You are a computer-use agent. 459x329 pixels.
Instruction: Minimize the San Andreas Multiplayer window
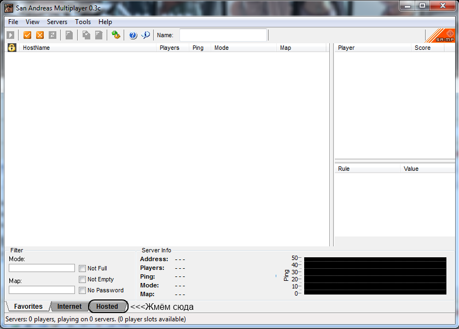click(408, 6)
